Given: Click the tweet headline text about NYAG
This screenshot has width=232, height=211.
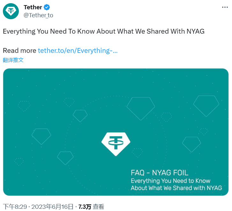Looking at the screenshot, I should 104,31.
